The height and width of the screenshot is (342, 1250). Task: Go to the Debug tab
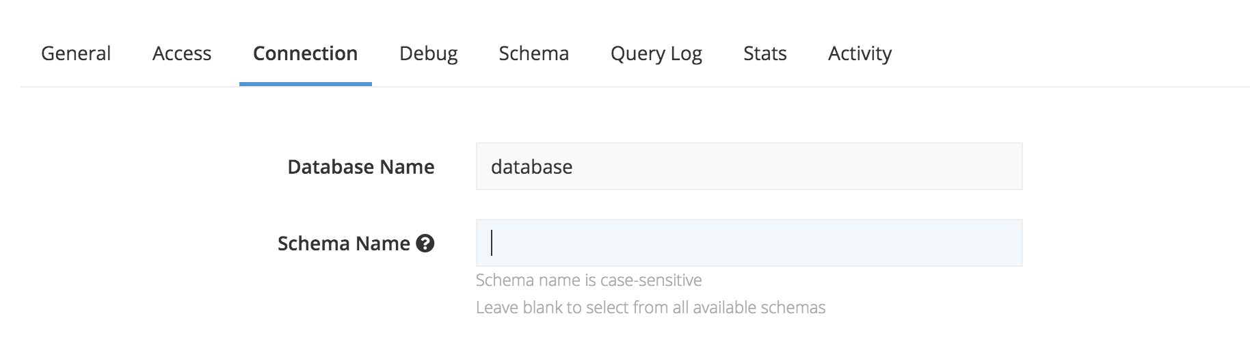point(429,54)
